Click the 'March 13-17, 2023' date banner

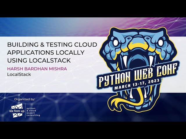tap(137, 84)
